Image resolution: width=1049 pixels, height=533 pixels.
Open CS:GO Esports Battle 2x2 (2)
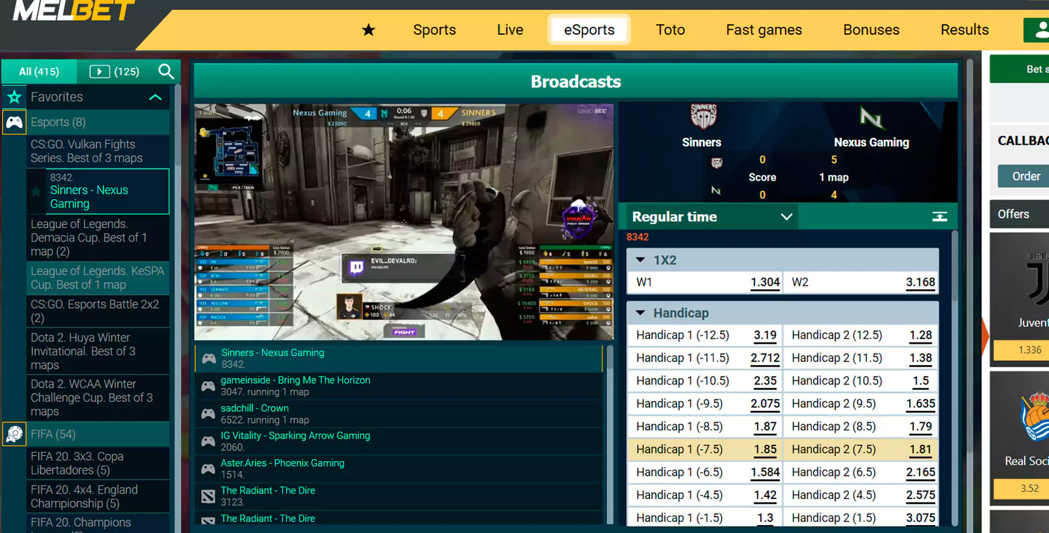[98, 312]
